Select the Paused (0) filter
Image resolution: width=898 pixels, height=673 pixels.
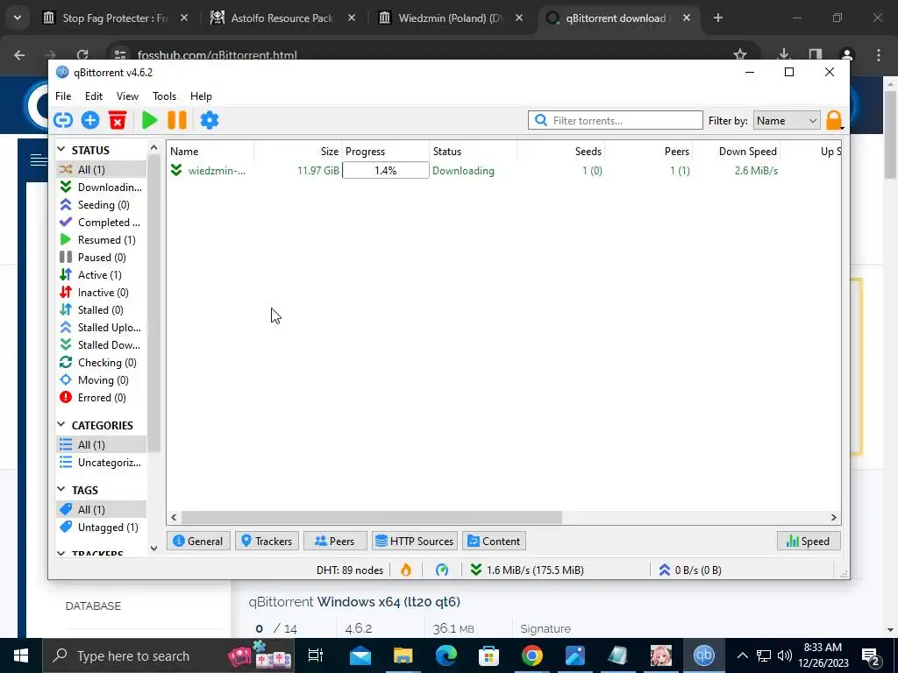(x=102, y=258)
